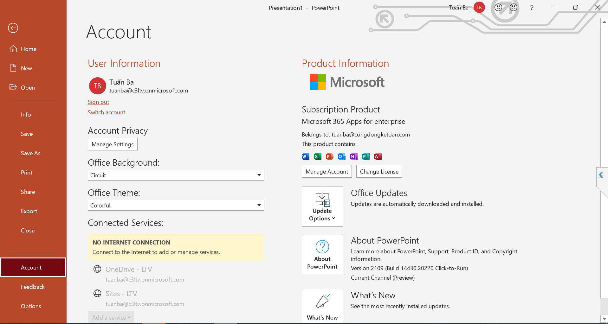This screenshot has width=608, height=324.
Task: Select the Account tab in sidebar
Action: (x=33, y=267)
